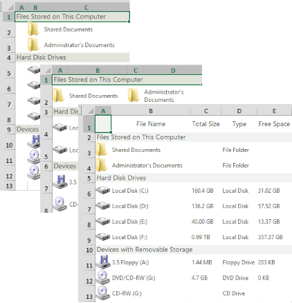Click the disc icon in row 12, rearmost sheet
This screenshot has height=303, width=292.
[x=34, y=172]
